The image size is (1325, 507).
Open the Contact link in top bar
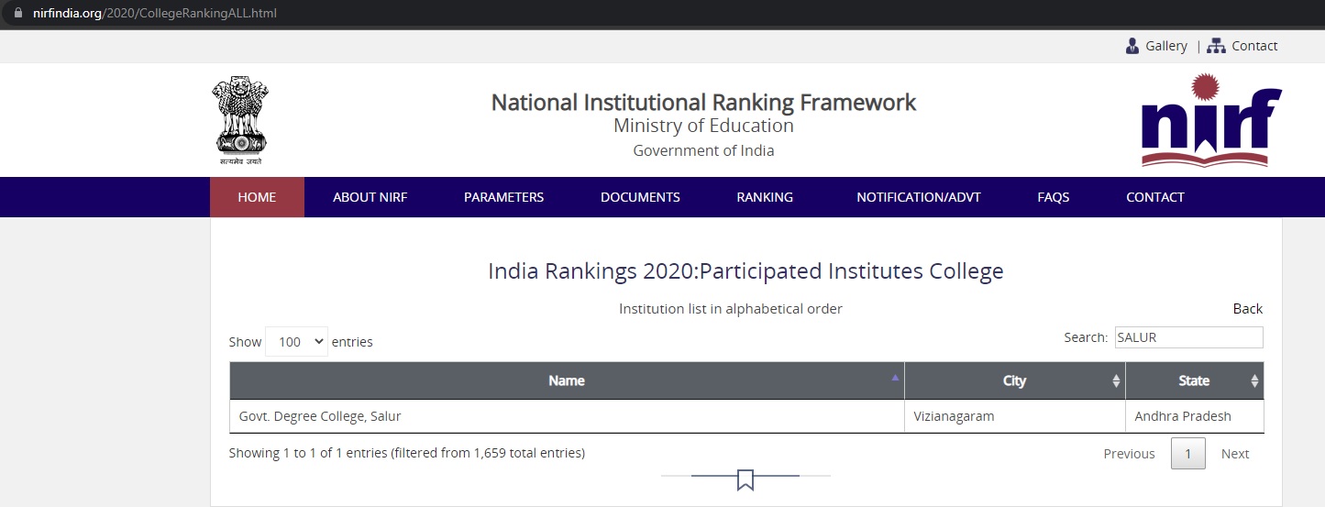point(1254,46)
